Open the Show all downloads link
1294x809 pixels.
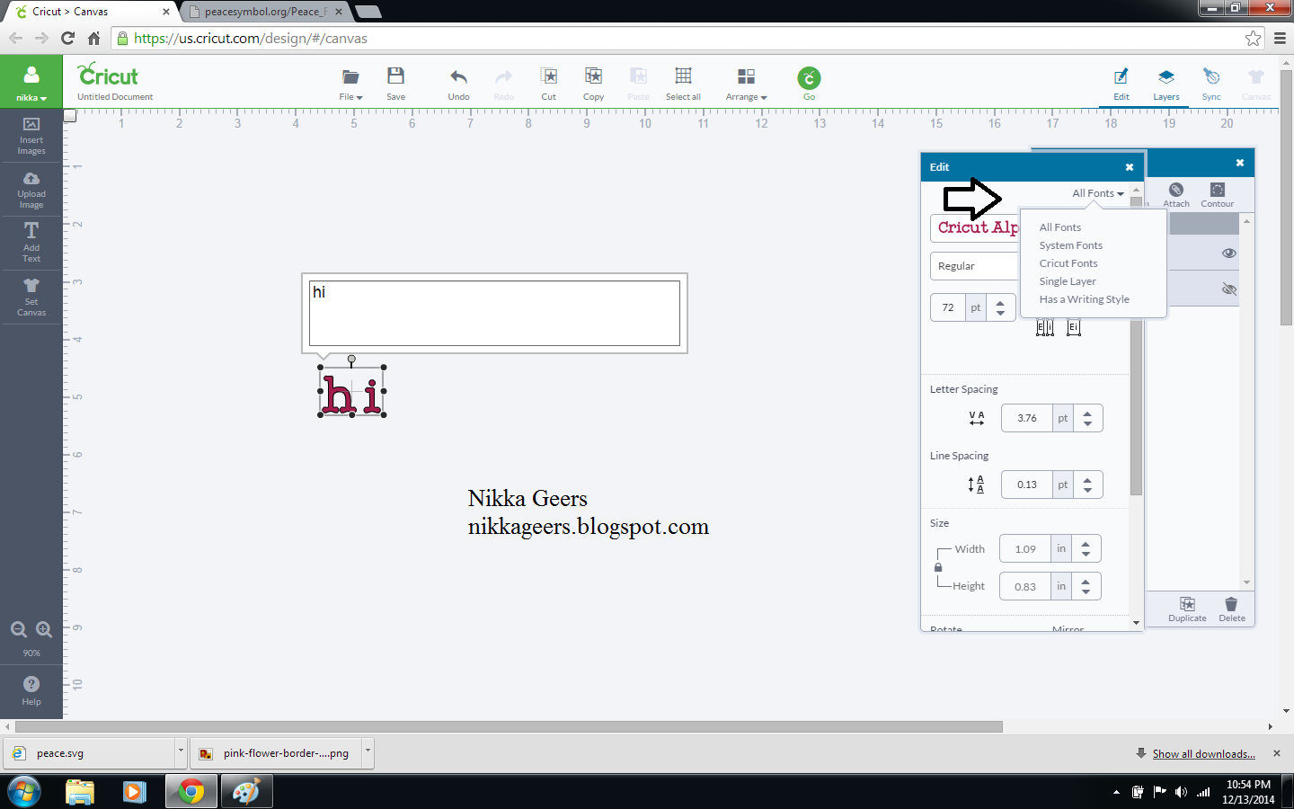click(1204, 753)
